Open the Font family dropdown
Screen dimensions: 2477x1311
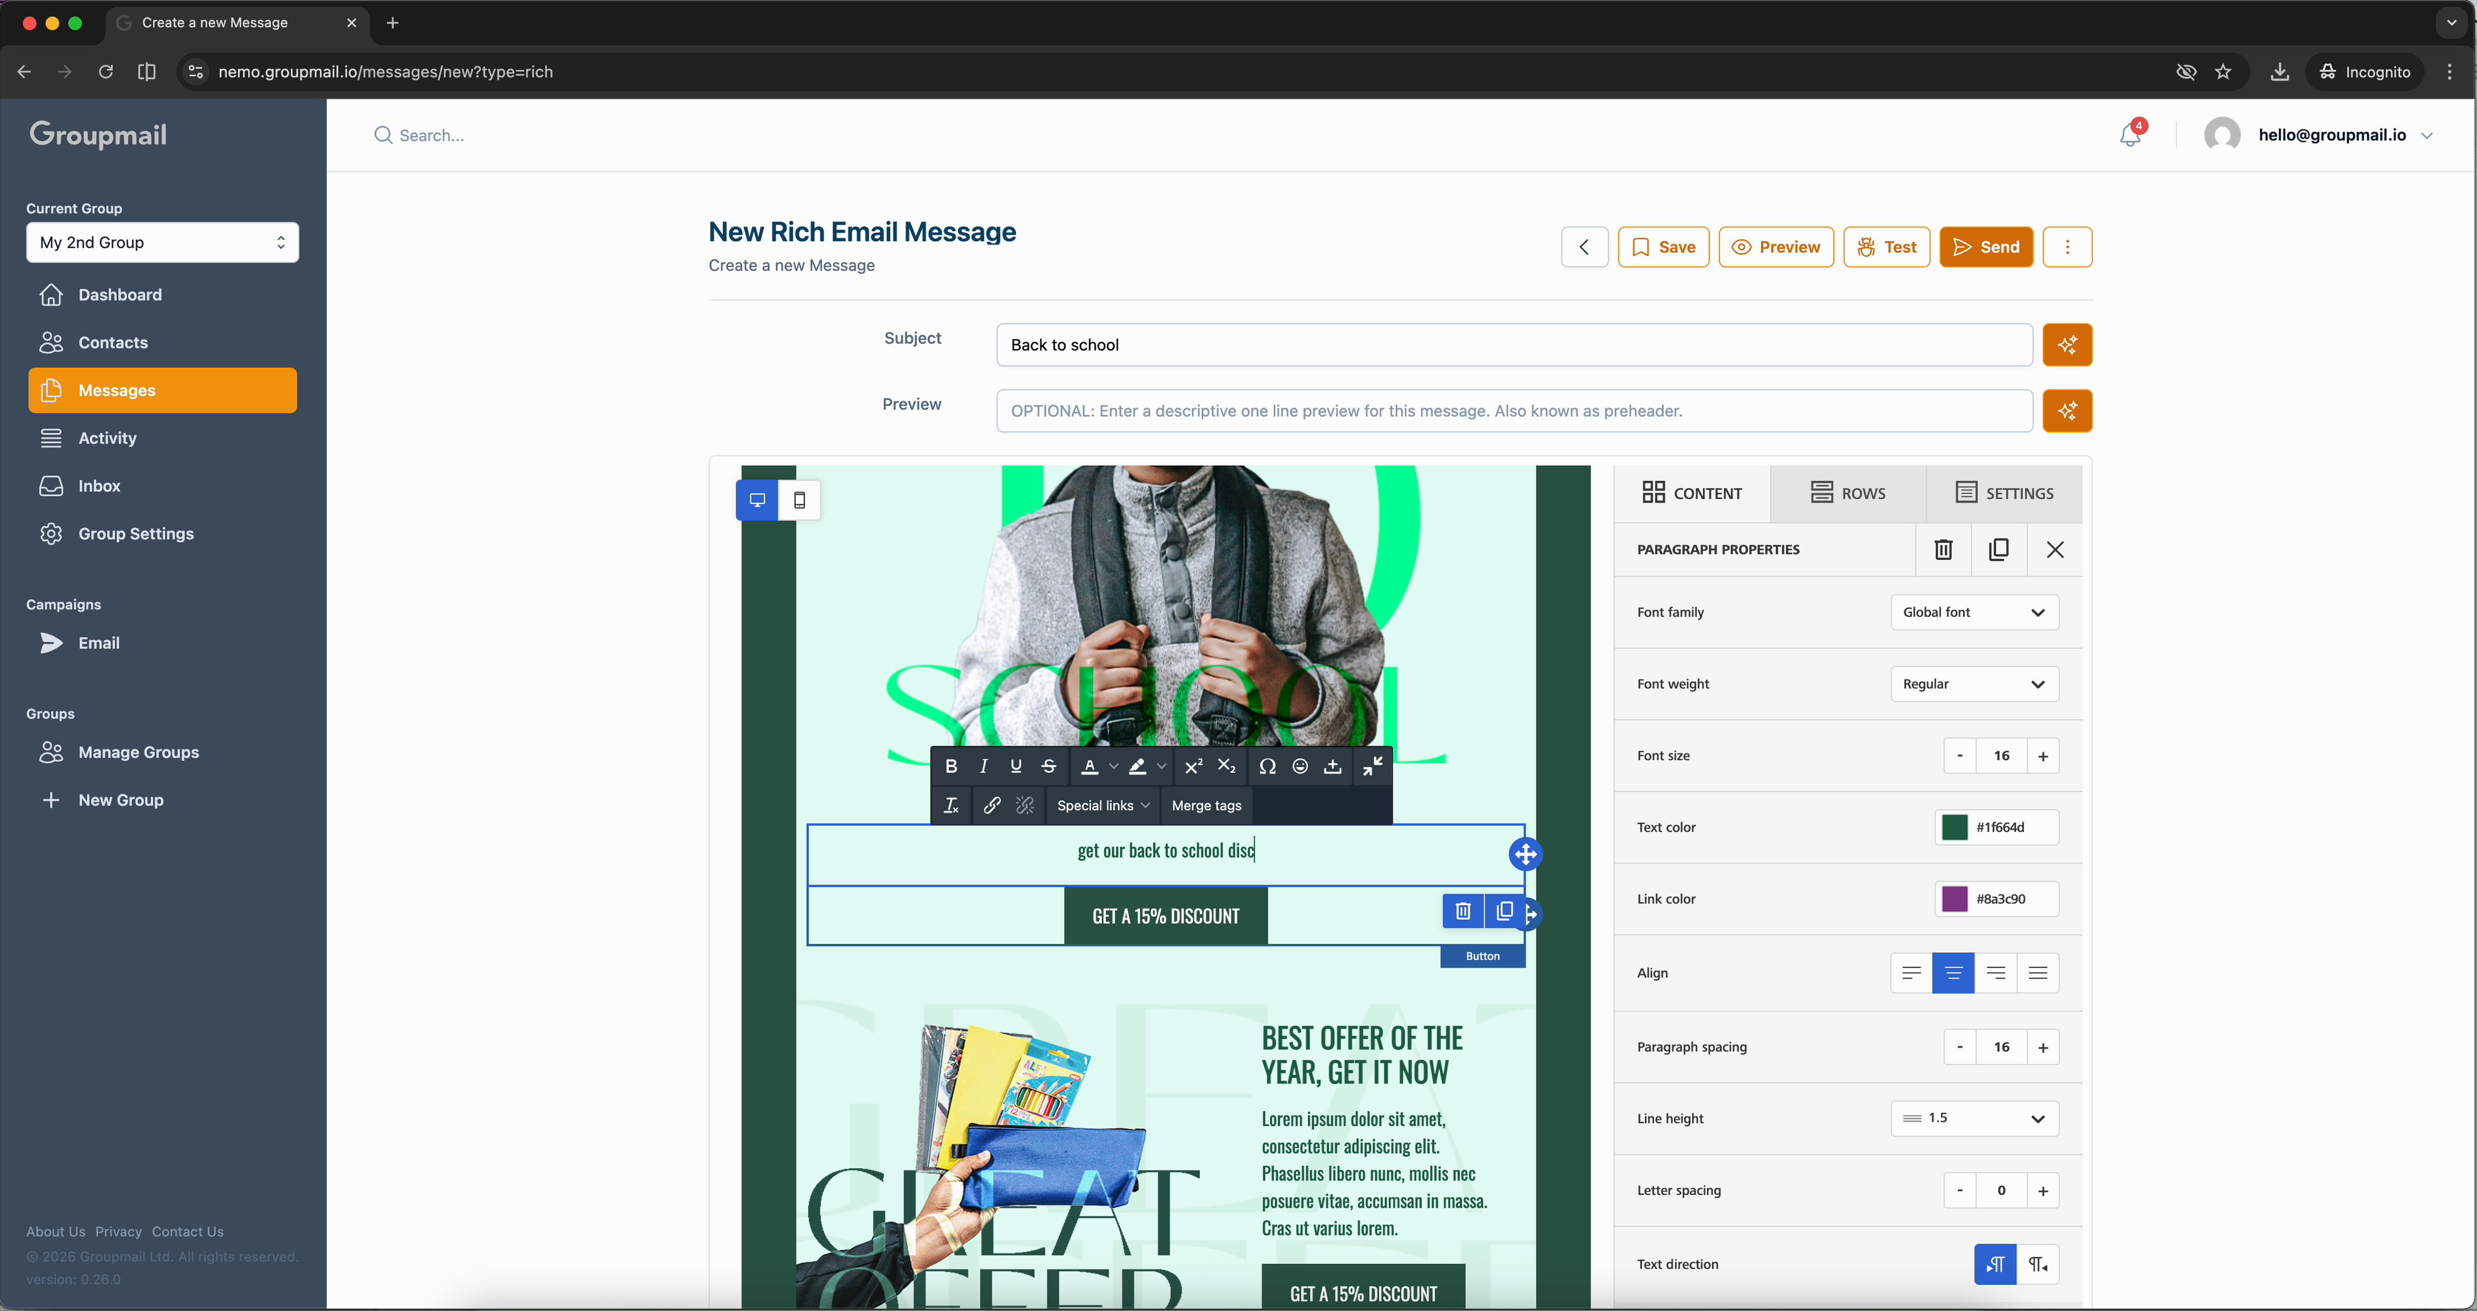[1974, 612]
